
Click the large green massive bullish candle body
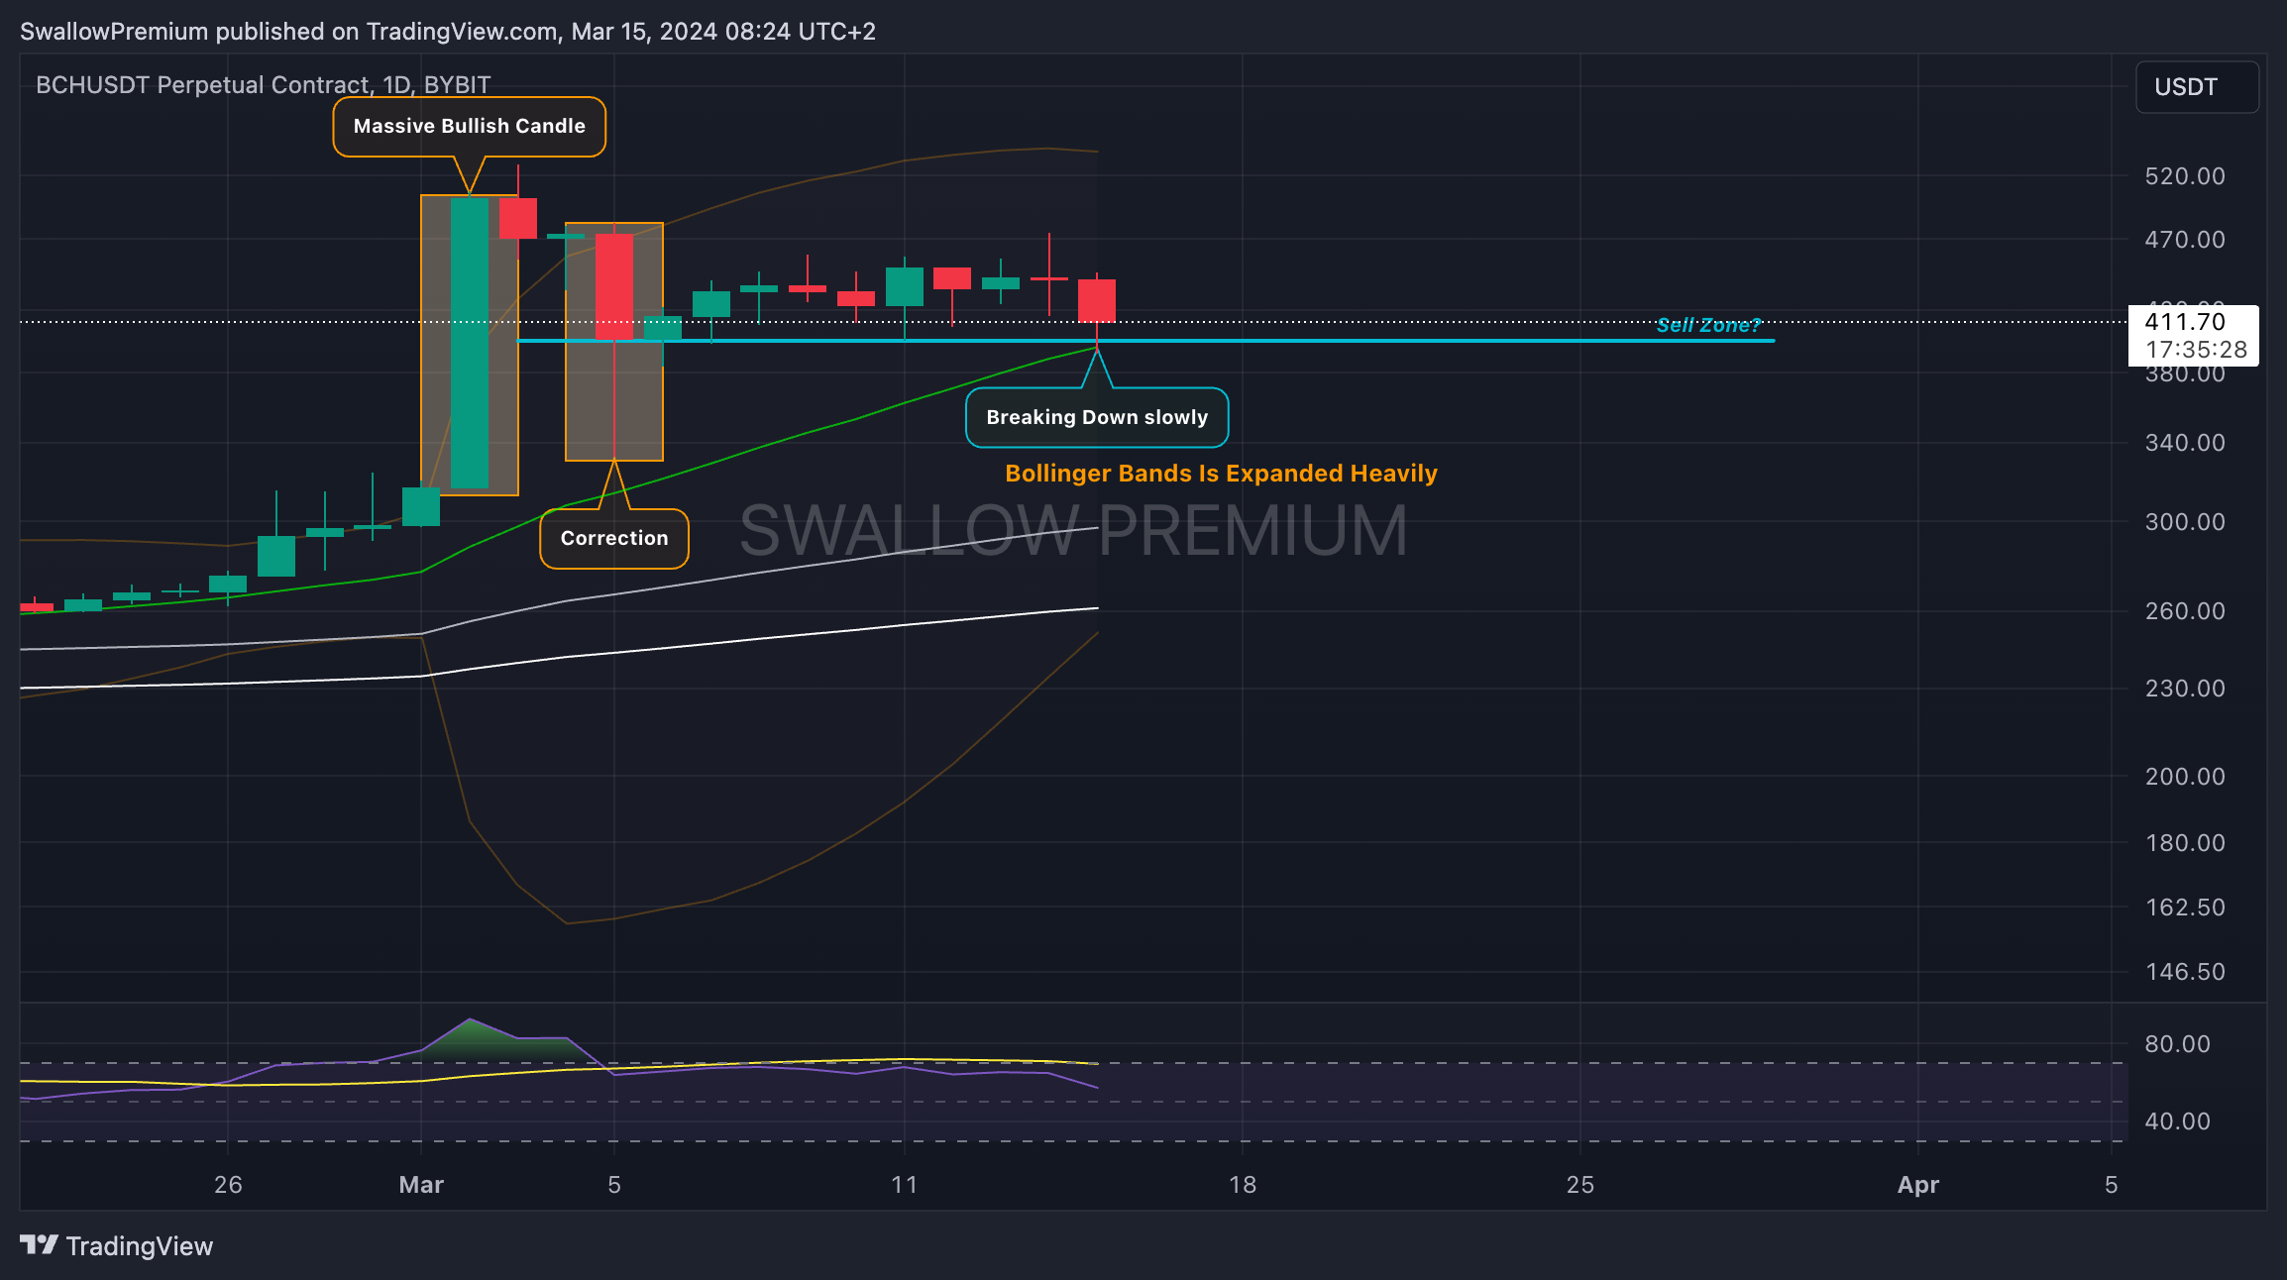coord(470,343)
